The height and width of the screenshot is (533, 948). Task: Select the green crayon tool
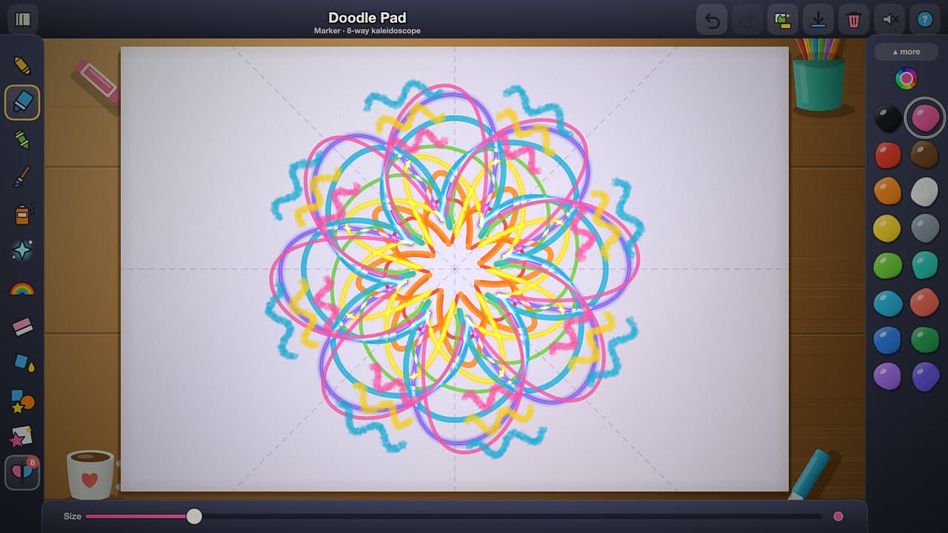point(22,139)
